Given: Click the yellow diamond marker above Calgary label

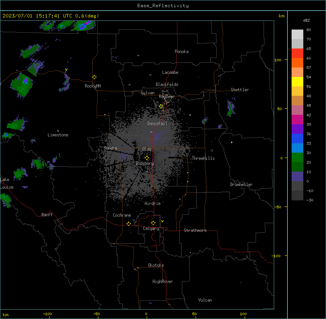Looking at the screenshot, I should click(x=153, y=223).
